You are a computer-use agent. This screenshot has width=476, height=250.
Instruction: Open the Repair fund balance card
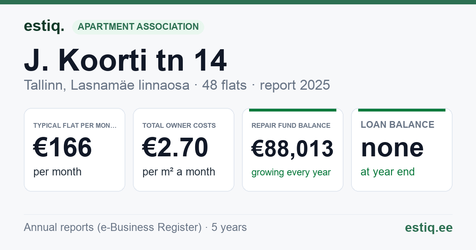click(293, 150)
